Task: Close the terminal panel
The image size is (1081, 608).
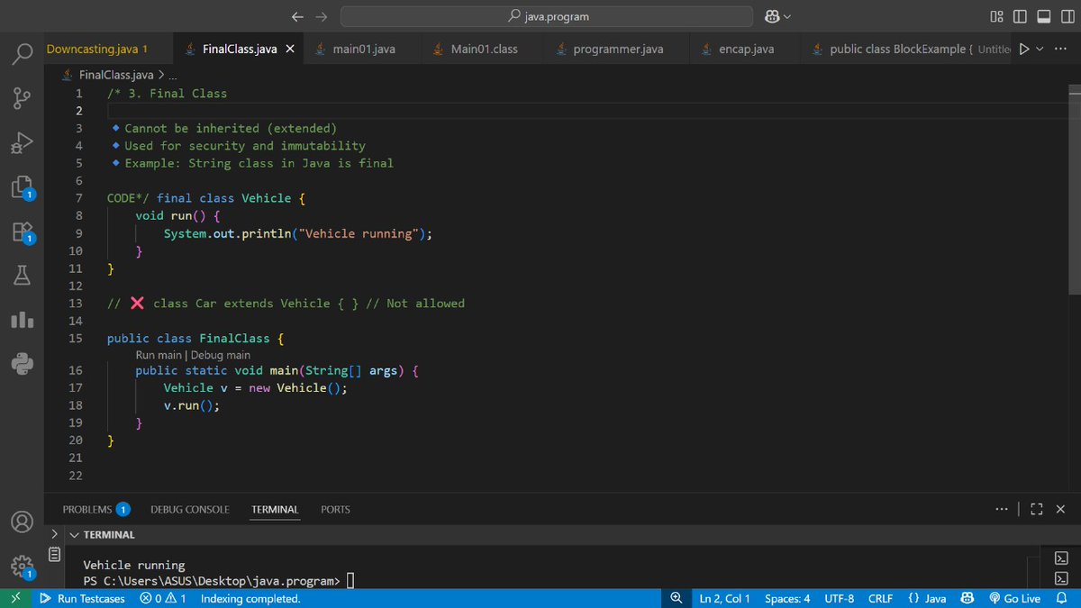Action: click(x=1060, y=509)
